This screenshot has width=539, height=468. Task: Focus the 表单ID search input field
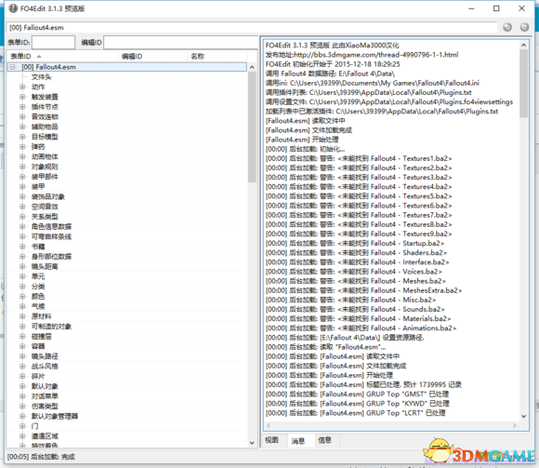(53, 42)
